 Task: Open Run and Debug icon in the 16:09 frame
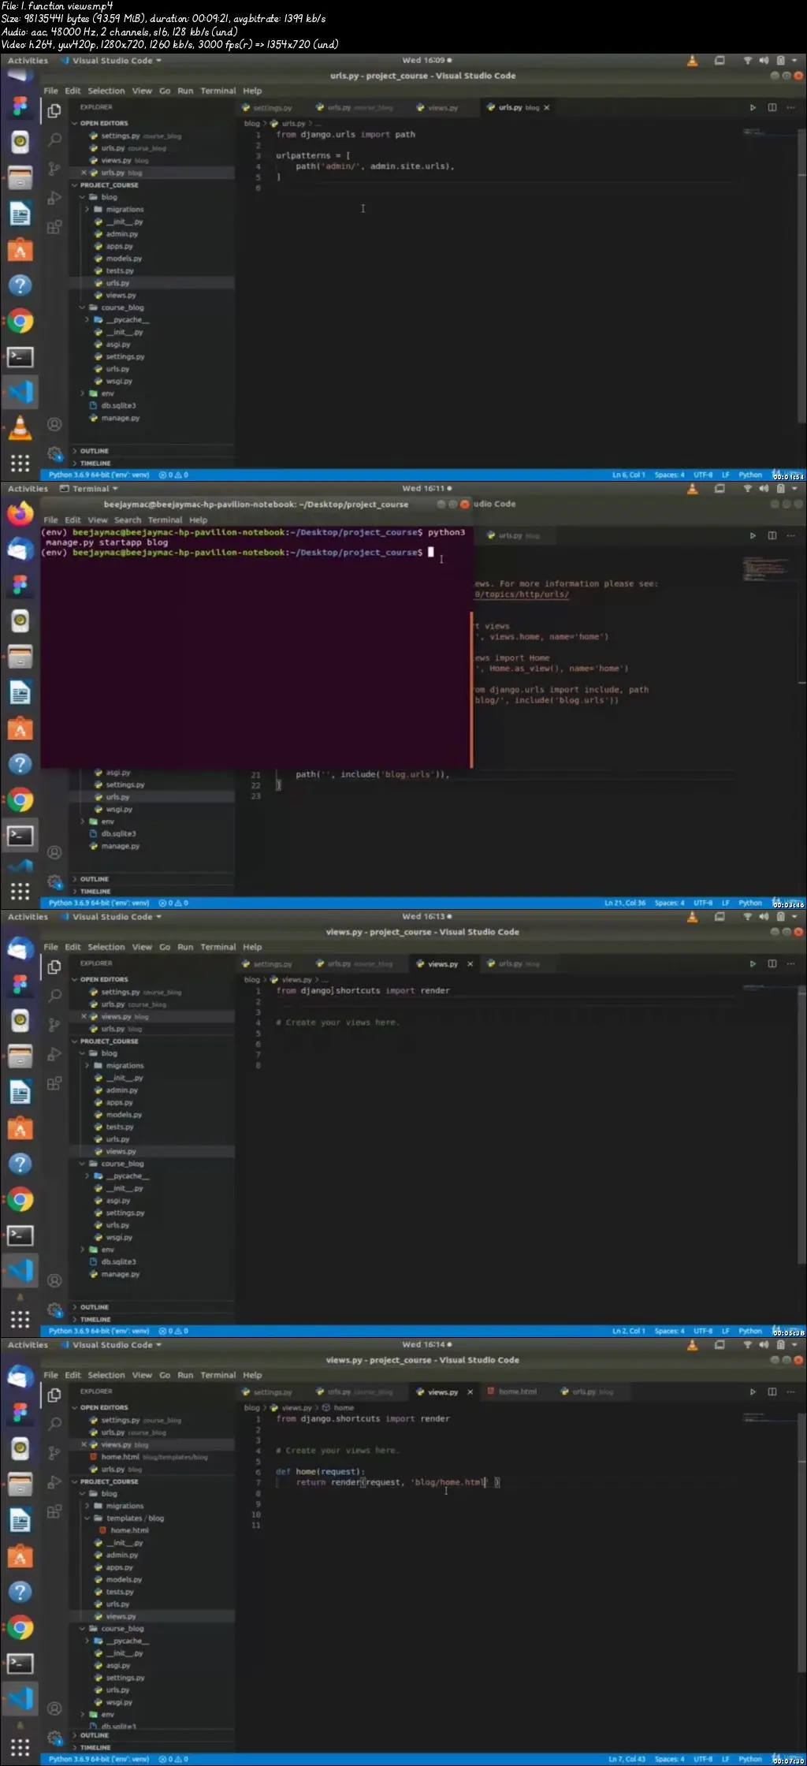pyautogui.click(x=54, y=198)
